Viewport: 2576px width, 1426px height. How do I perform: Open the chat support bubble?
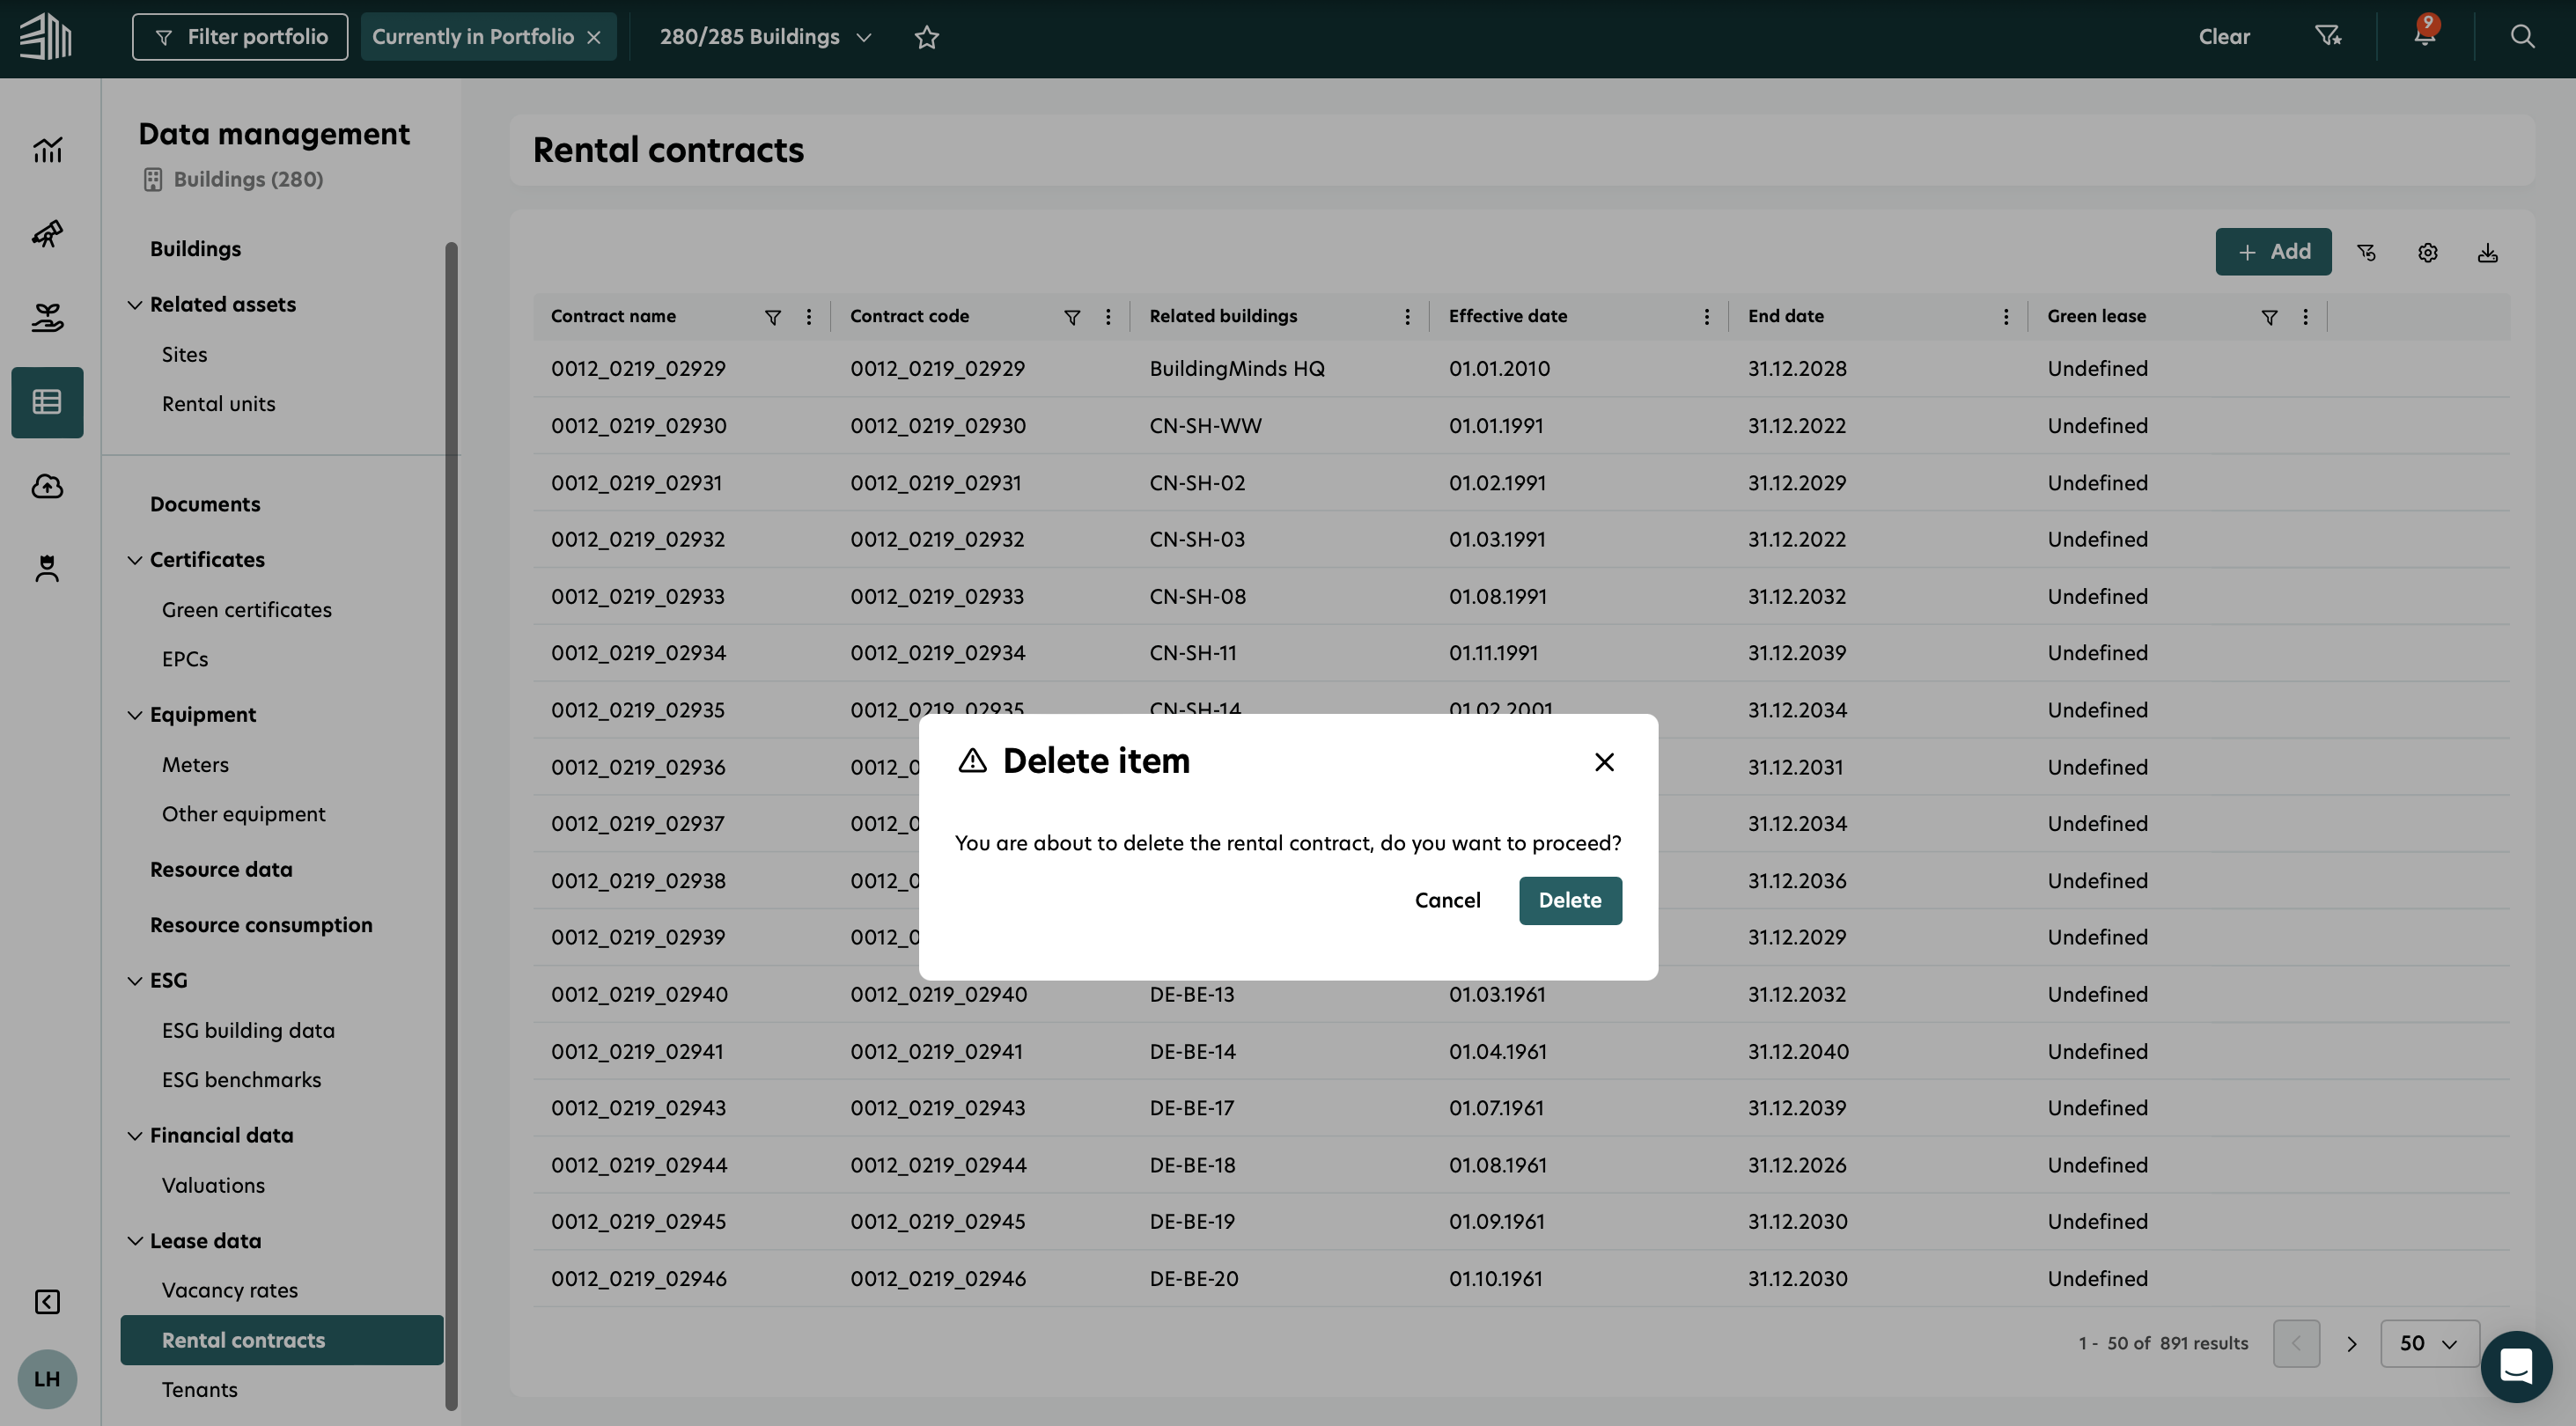click(2518, 1366)
